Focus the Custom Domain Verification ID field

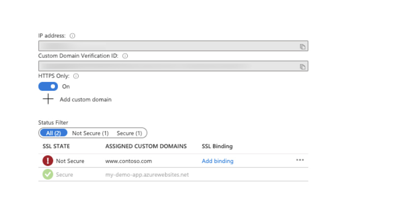pyautogui.click(x=173, y=66)
